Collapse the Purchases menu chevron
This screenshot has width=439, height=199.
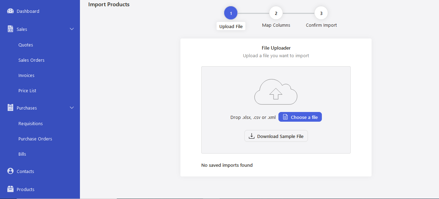[72, 108]
